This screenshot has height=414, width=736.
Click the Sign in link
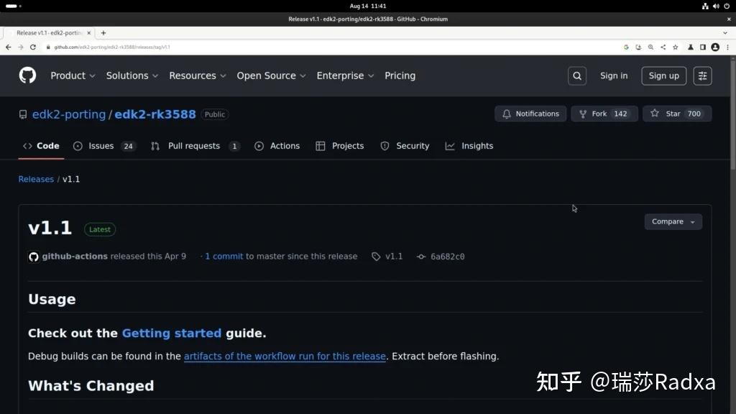[614, 75]
